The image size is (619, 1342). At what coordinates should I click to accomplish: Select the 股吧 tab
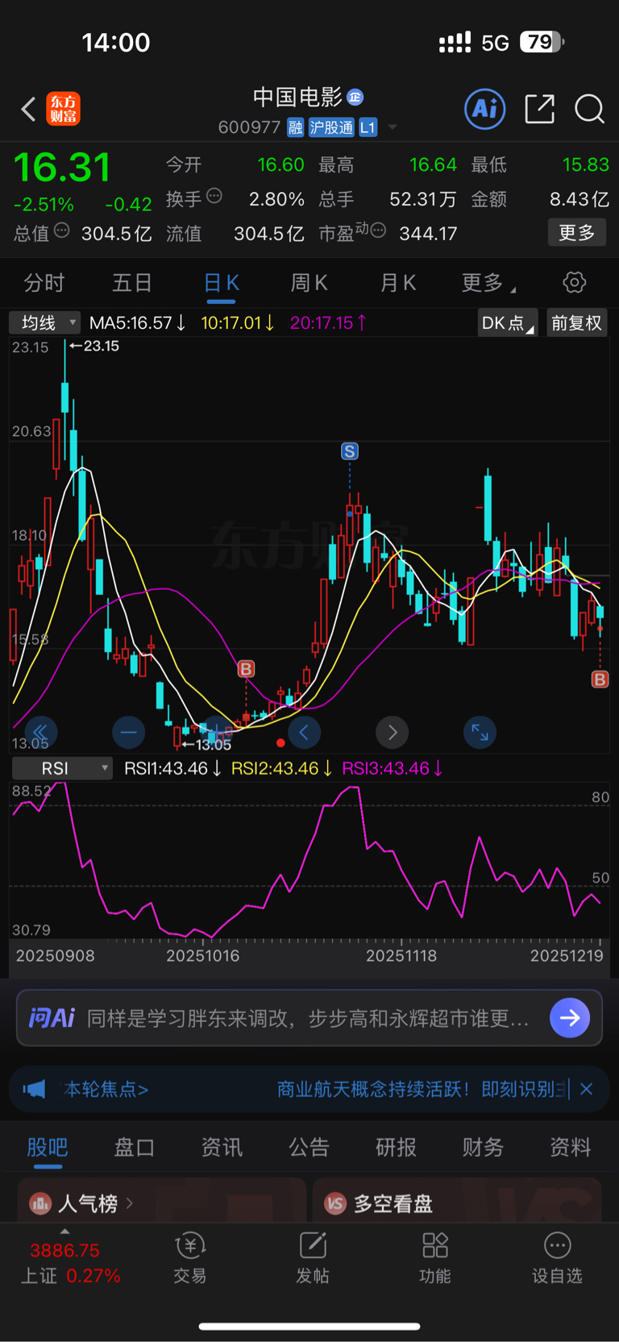[48, 1147]
